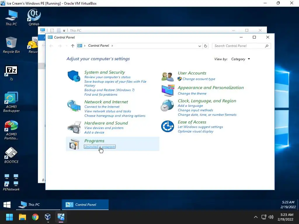Viewport: 299px width, 224px height.
Task: Click the new page icon in This PC title bar
Action: [x=52, y=30]
